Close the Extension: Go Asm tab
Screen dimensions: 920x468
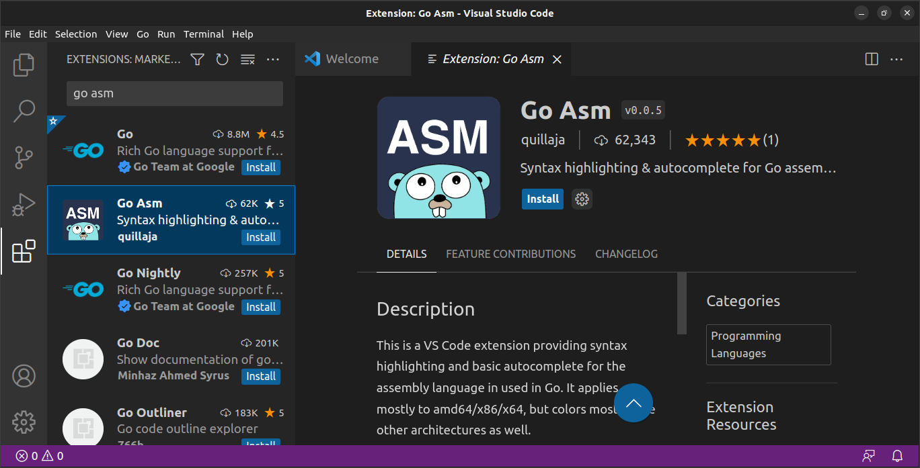tap(557, 59)
